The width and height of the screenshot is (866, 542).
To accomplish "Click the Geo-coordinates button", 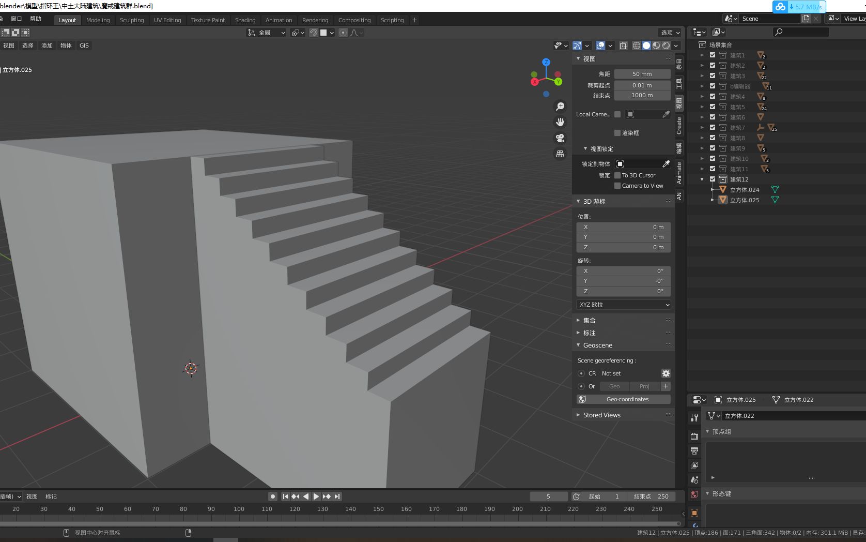I will [x=623, y=399].
